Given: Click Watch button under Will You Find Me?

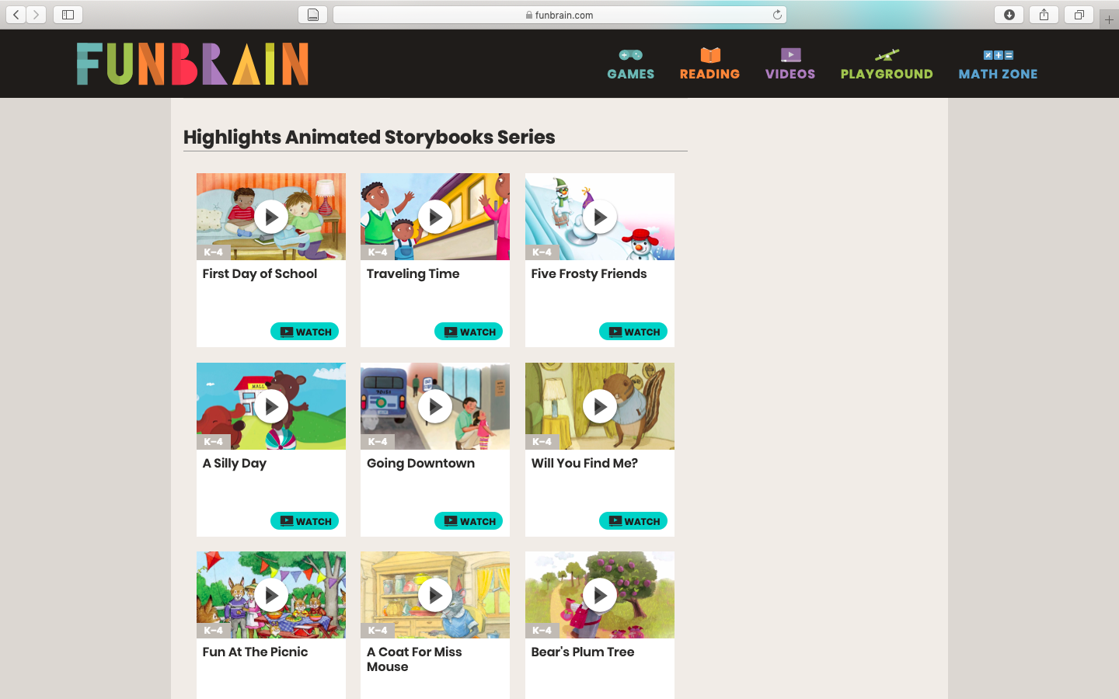Looking at the screenshot, I should pyautogui.click(x=633, y=521).
